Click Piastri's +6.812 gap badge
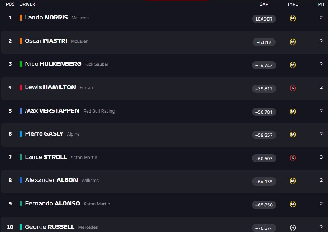The width and height of the screenshot is (328, 232). [x=264, y=42]
